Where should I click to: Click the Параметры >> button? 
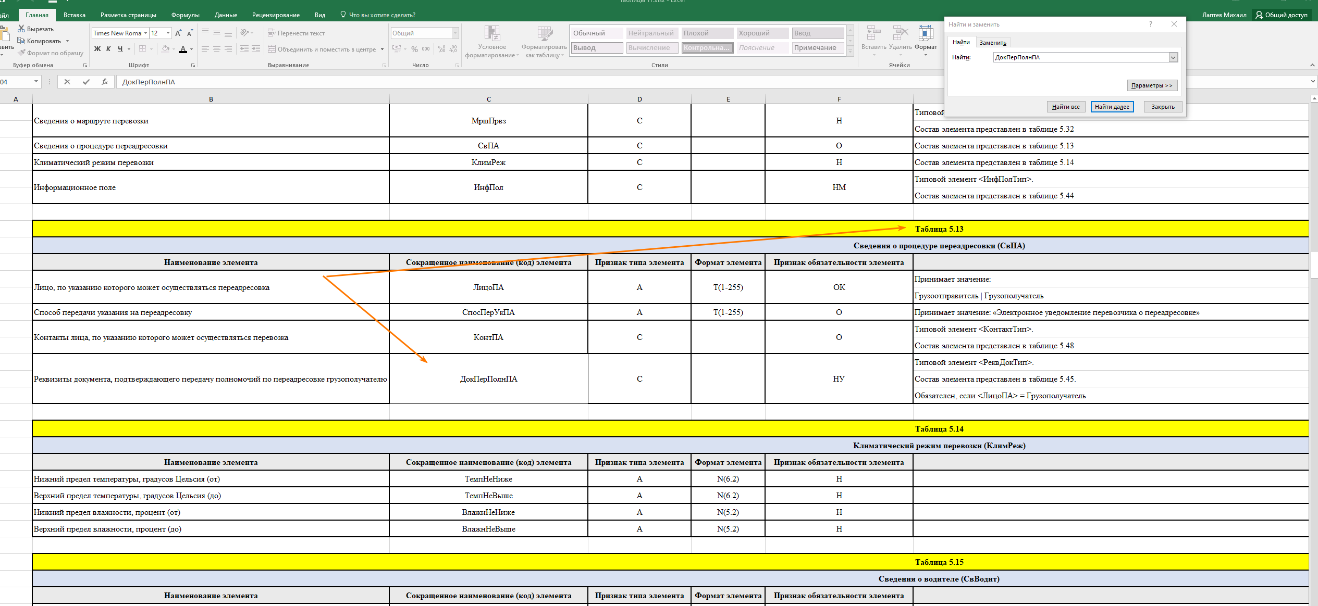click(1152, 85)
